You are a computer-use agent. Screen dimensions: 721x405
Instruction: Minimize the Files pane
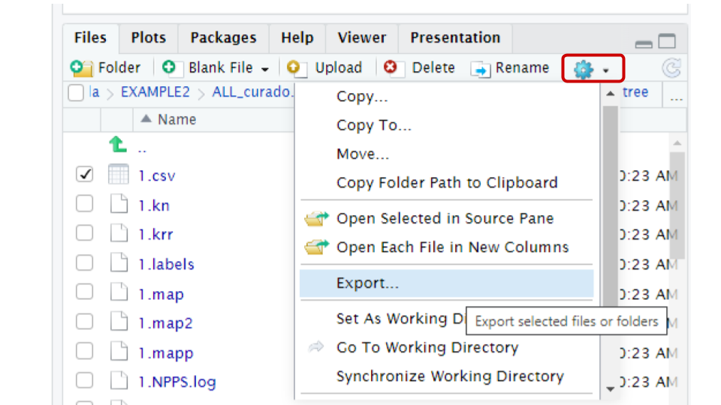point(644,44)
